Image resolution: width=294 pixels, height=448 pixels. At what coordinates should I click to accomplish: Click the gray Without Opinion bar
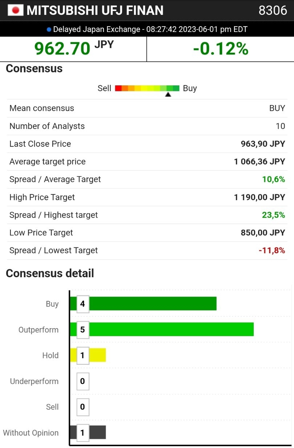97,432
